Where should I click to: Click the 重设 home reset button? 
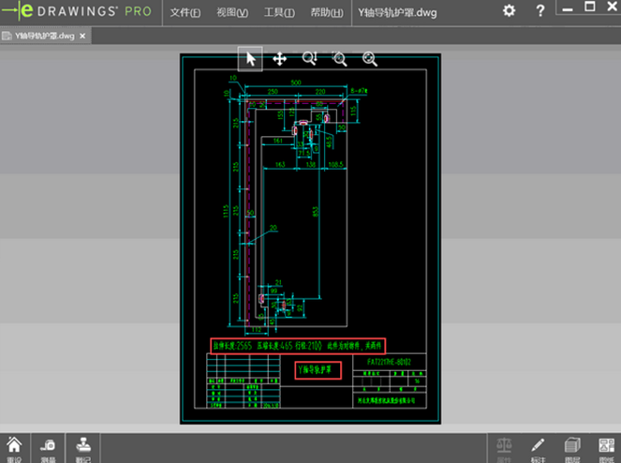[x=14, y=448]
